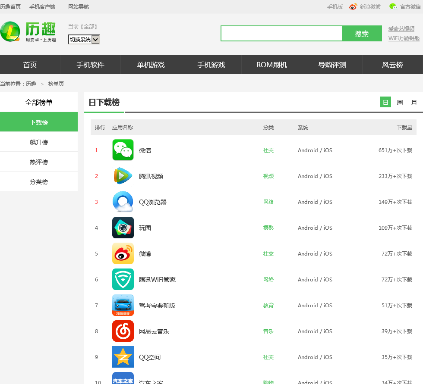Screen dimensions: 423x384
Task: Open the 手机软件 nav menu
Action: pyautogui.click(x=90, y=65)
